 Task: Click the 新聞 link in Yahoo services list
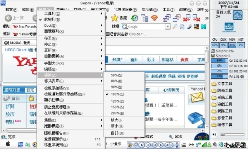(10, 107)
